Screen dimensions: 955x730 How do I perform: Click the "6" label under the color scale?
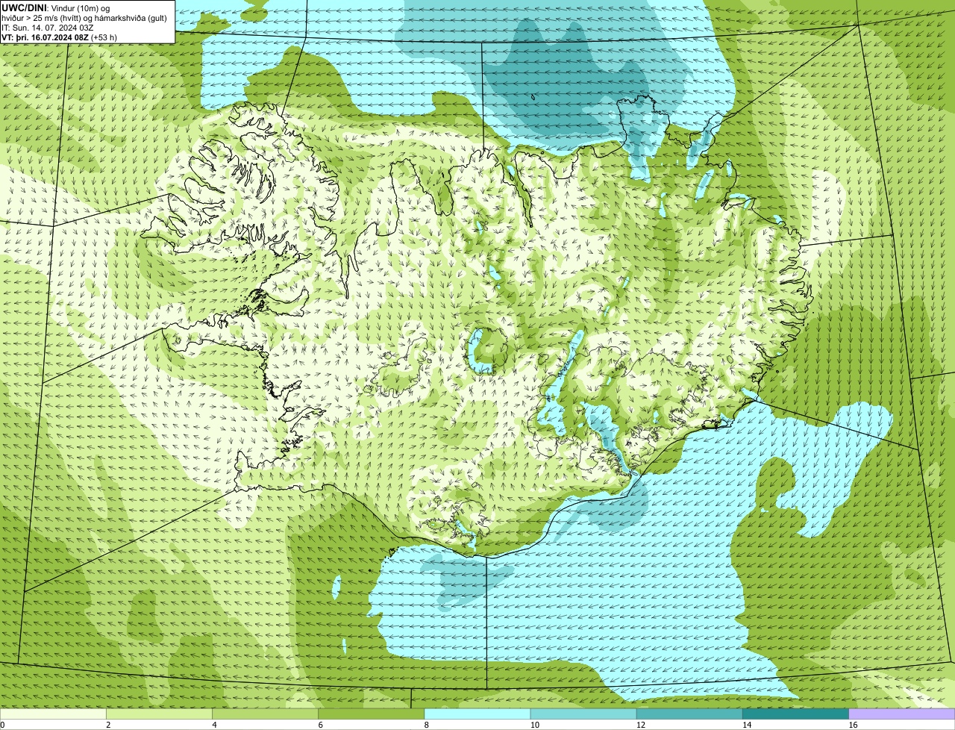pos(321,725)
